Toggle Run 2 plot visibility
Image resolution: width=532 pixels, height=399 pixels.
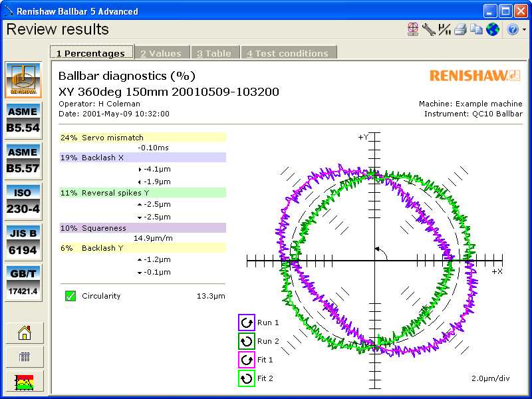(247, 341)
